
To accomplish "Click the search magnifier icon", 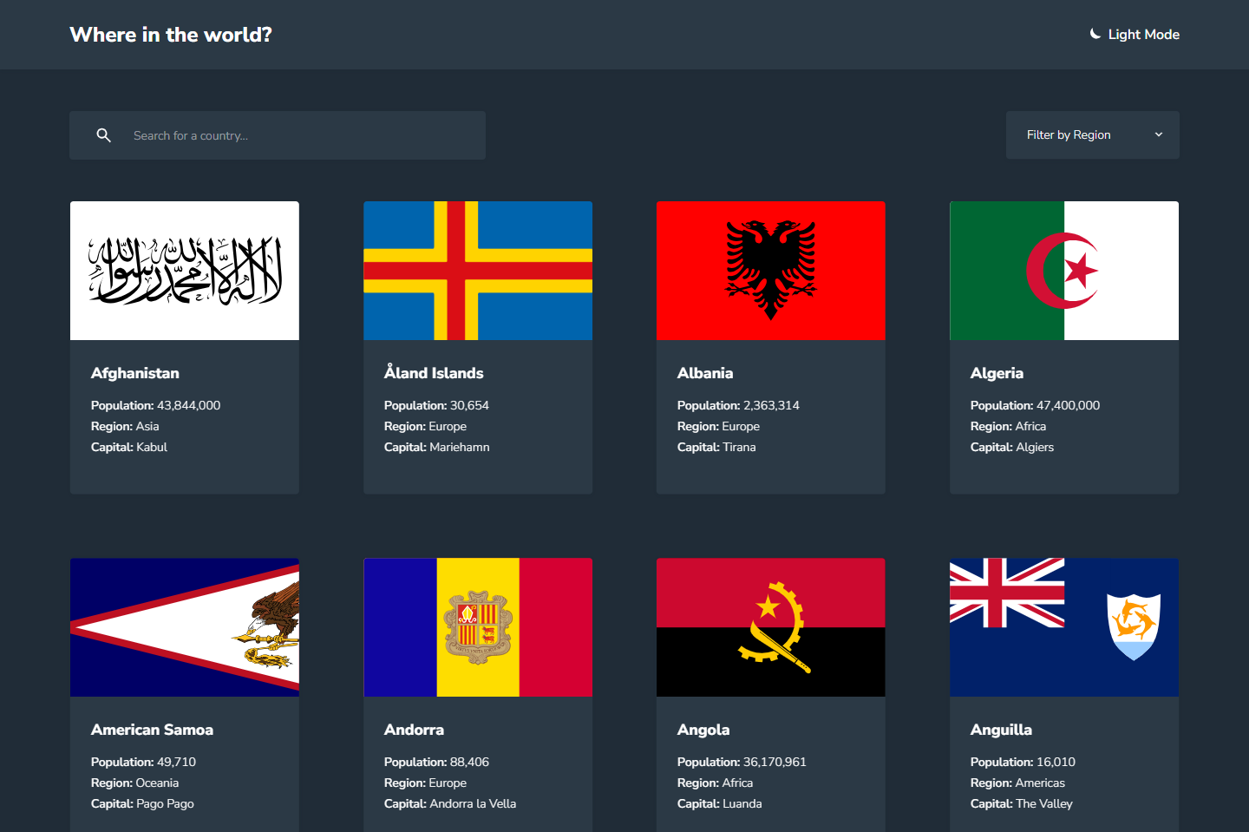I will [x=103, y=135].
